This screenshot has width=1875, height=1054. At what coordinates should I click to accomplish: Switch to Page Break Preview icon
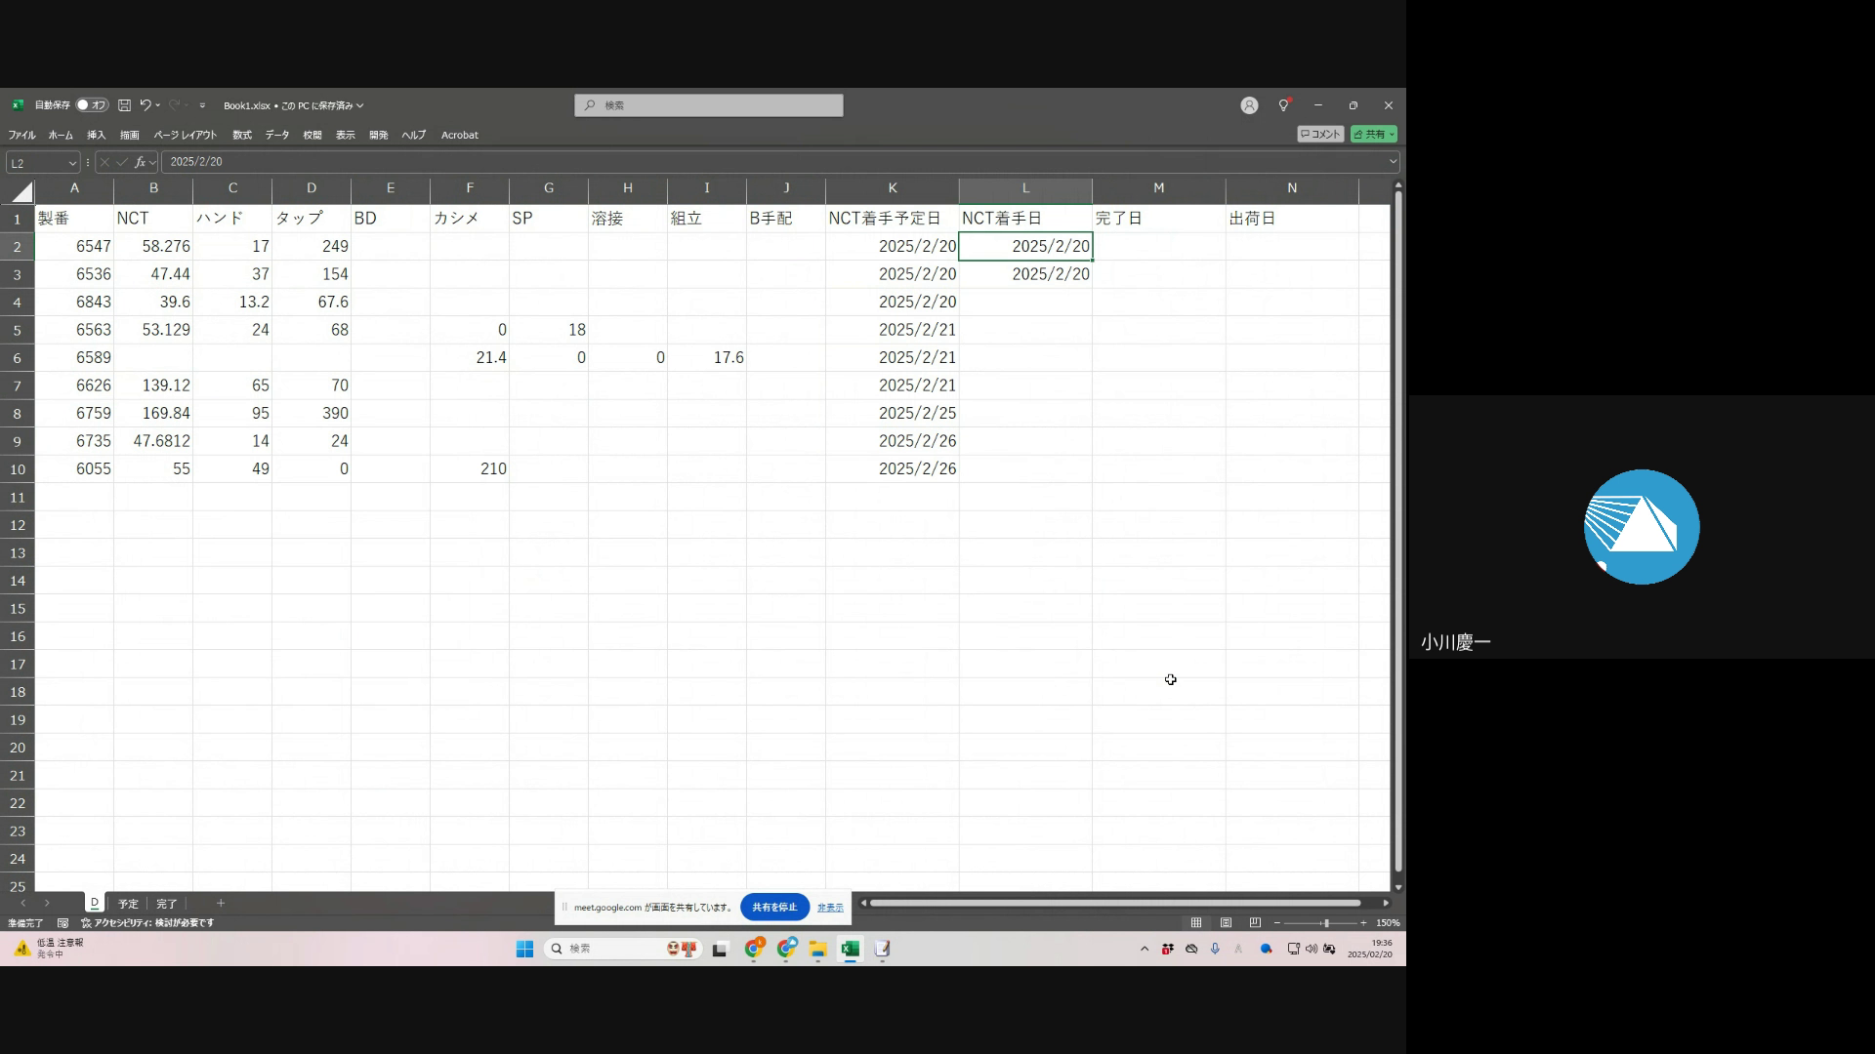1255,922
